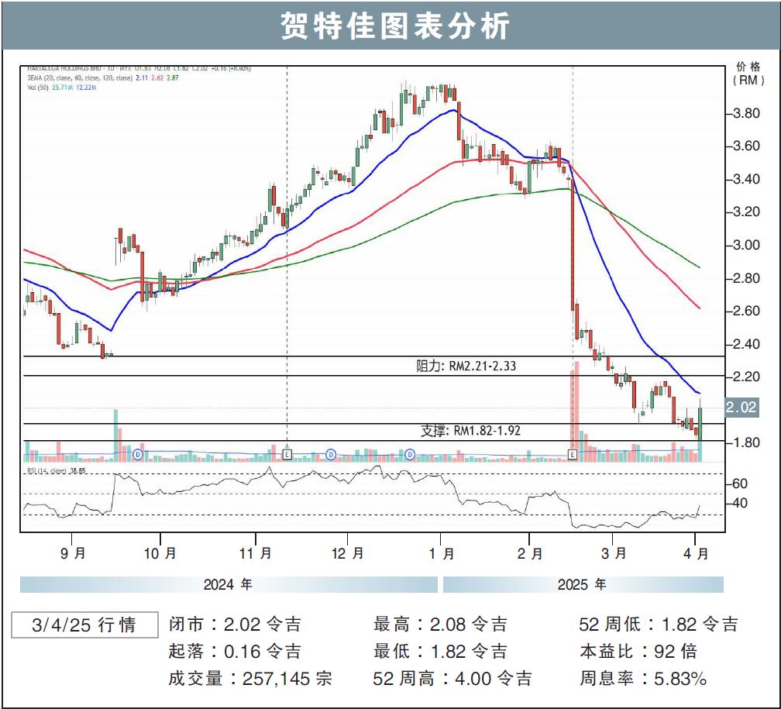Select the 52周高: 4.00令吉 value
Viewport: 781px width, 709px height.
tap(452, 678)
